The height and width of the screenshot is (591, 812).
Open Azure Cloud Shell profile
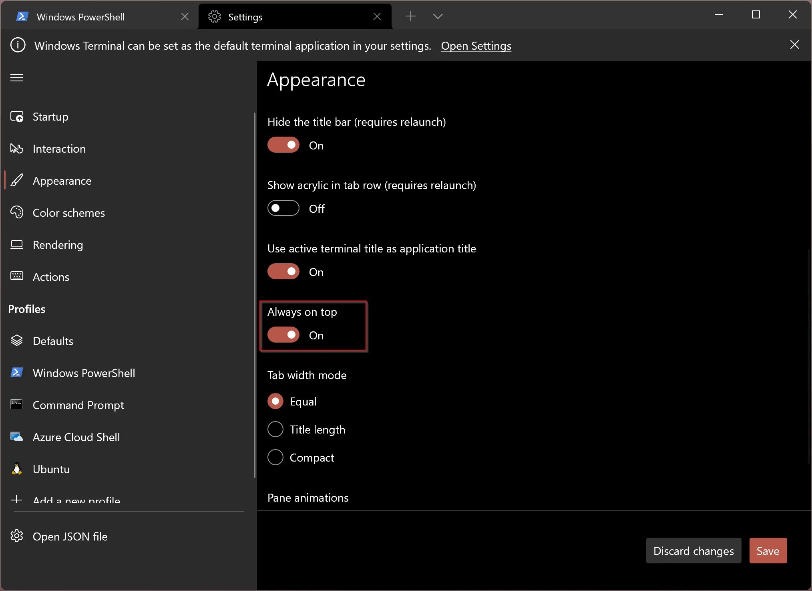click(x=76, y=437)
